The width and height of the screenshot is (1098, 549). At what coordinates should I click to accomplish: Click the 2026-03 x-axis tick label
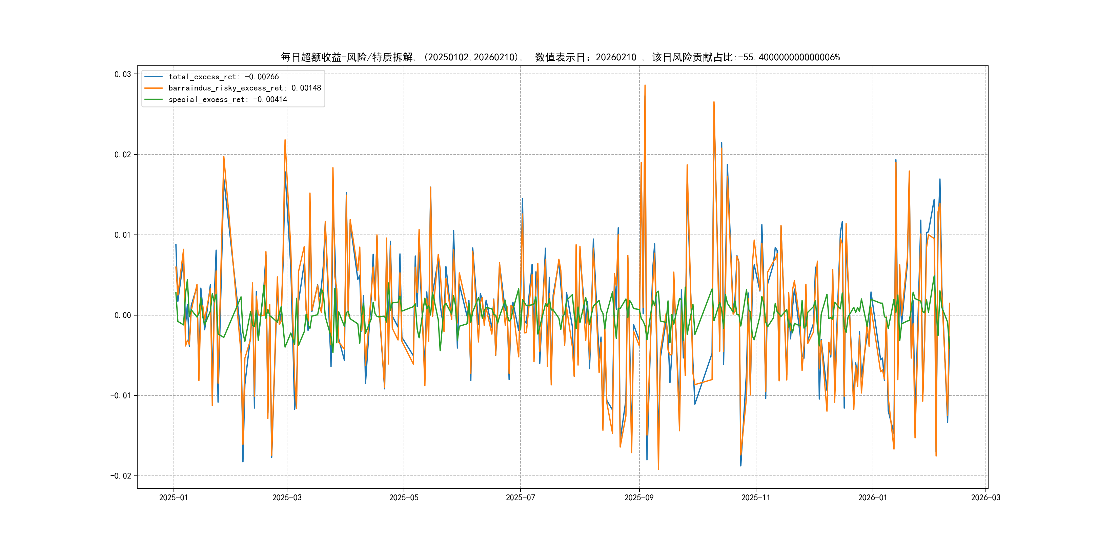tap(985, 497)
